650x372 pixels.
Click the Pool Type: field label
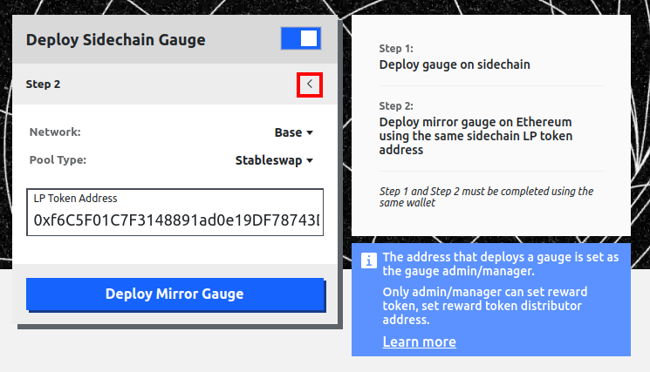[58, 160]
